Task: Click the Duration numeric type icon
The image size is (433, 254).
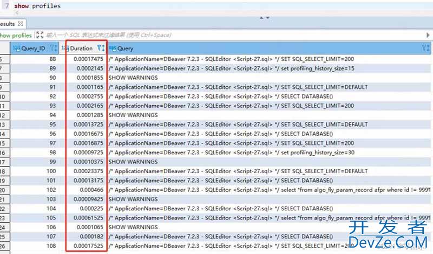Action: tap(65, 49)
